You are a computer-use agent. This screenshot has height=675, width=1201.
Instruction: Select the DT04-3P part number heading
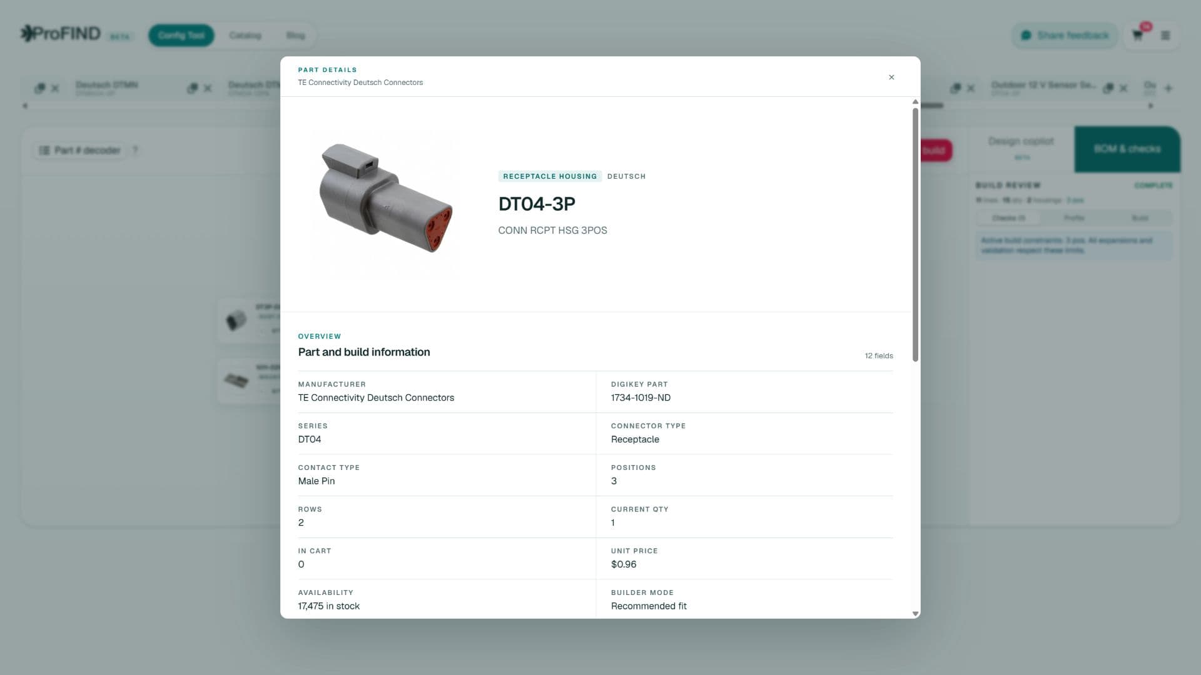(x=537, y=204)
